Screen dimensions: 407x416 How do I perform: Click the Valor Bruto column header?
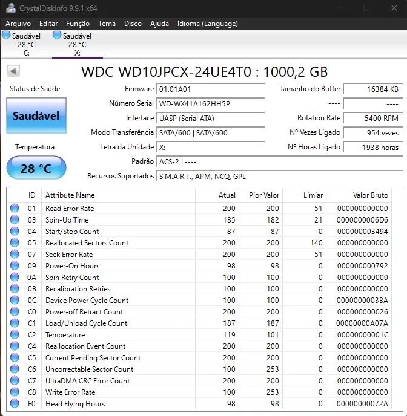(x=359, y=195)
